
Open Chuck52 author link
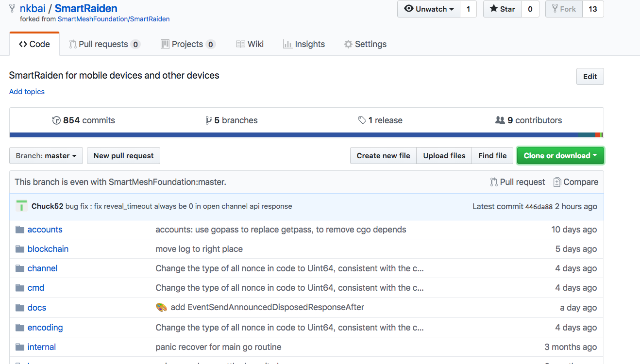point(47,206)
